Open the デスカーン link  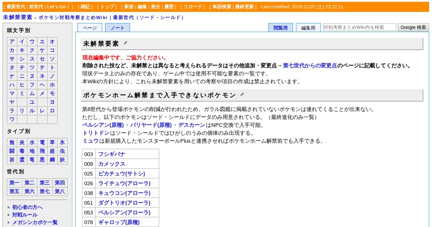coord(192,125)
